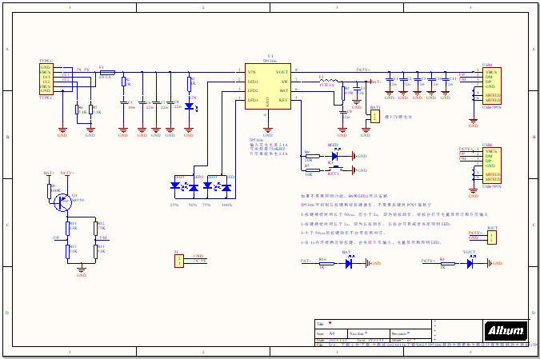Select resistor R1 before the VOUT LED
This screenshot has height=359, width=540.
(448, 264)
